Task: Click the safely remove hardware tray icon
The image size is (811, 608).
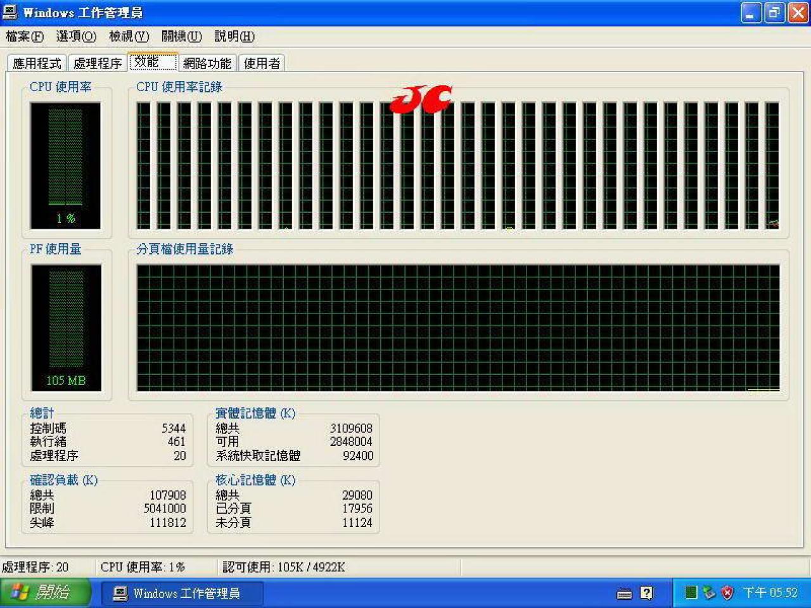Action: point(709,593)
